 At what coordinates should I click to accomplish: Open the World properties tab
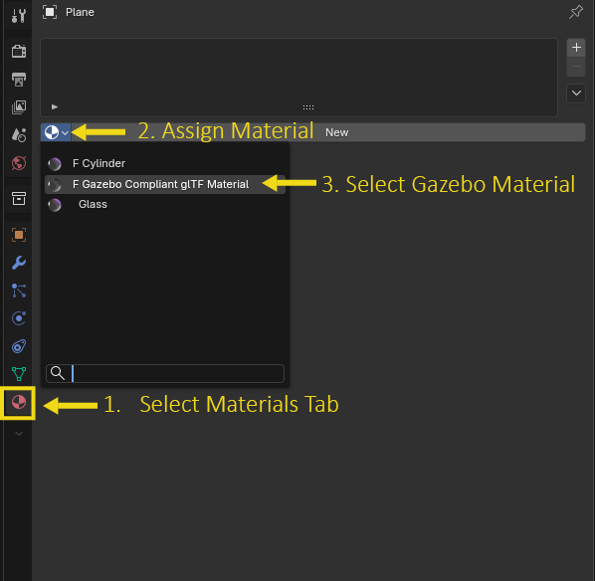[x=19, y=163]
